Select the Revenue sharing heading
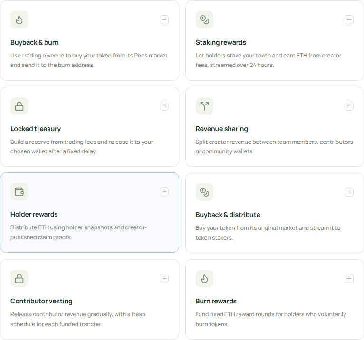The height and width of the screenshot is (340, 364). [222, 129]
